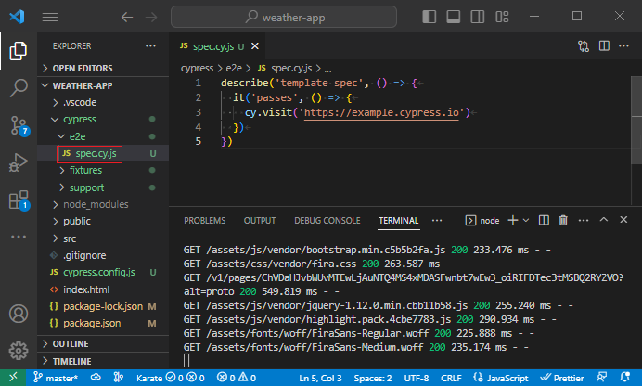The height and width of the screenshot is (386, 642).
Task: Expand the .vscode folder
Action: click(x=103, y=102)
